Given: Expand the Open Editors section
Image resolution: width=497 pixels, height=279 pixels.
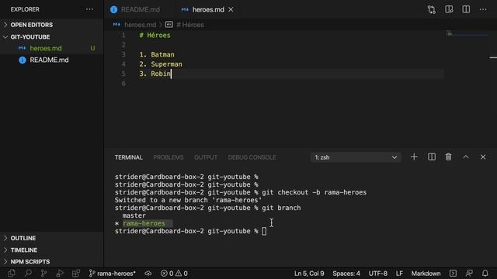Looking at the screenshot, I should pyautogui.click(x=32, y=25).
